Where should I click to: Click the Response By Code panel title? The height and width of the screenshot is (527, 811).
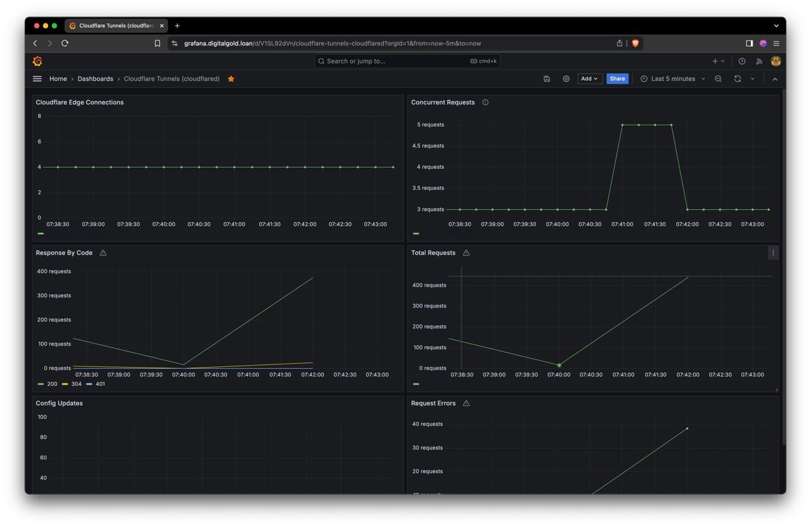point(64,253)
